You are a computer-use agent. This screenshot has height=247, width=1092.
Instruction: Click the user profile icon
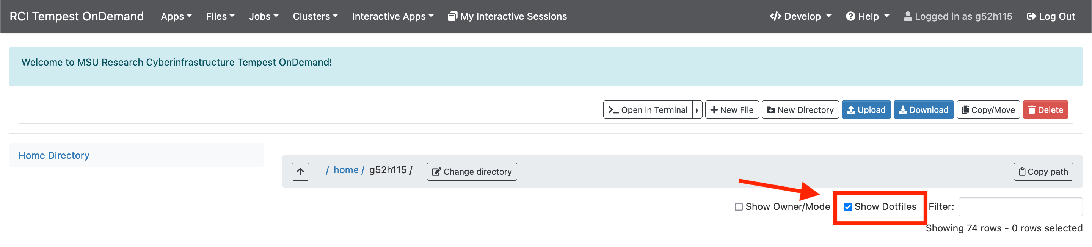pyautogui.click(x=908, y=16)
